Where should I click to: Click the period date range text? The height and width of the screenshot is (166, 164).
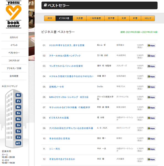tap(139, 32)
